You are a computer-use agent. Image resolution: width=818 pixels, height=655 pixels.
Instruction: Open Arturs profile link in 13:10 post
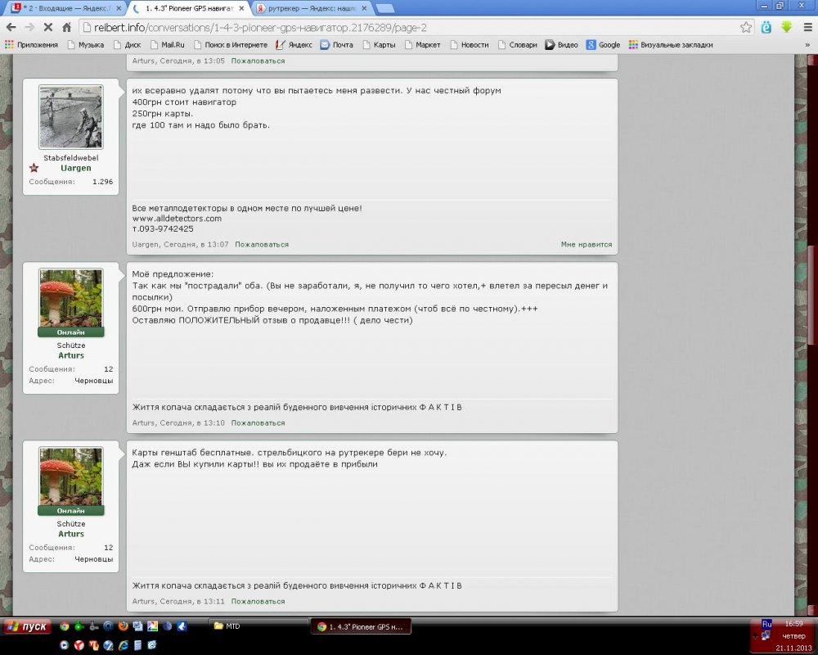coord(71,355)
